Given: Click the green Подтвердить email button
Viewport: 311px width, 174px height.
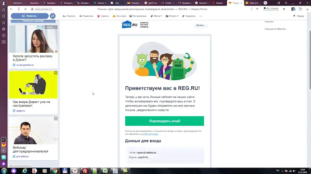Looking at the screenshot, I should (x=164, y=121).
